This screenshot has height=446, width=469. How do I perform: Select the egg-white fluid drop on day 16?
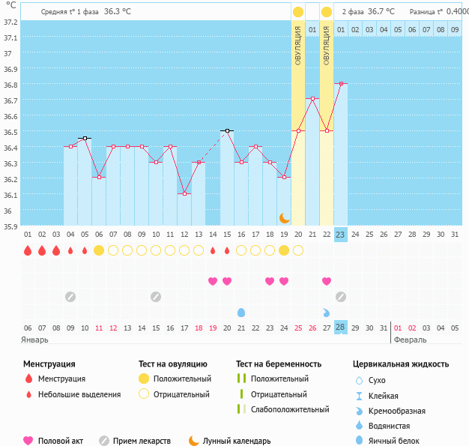click(241, 312)
